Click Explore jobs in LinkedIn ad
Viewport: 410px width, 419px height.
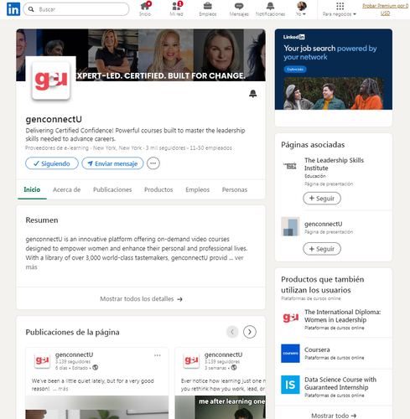[x=295, y=70]
